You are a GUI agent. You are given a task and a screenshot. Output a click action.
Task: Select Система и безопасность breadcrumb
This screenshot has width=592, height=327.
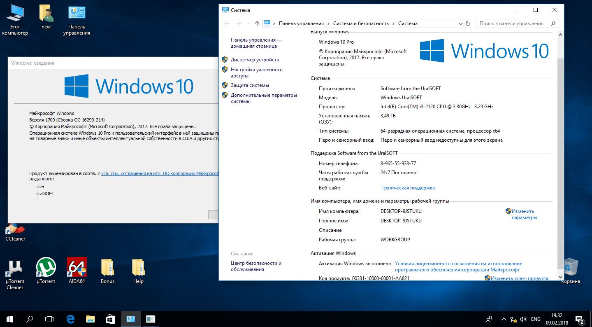pos(361,23)
